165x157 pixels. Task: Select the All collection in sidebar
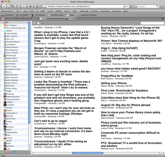click(x=14, y=22)
